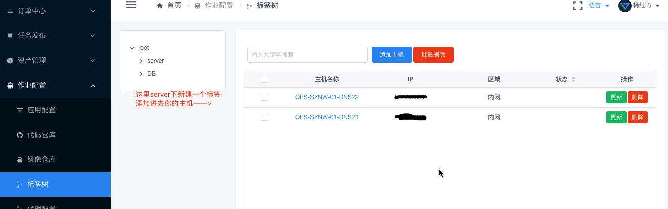Select the server tree label
This screenshot has height=209, width=668.
[156, 61]
